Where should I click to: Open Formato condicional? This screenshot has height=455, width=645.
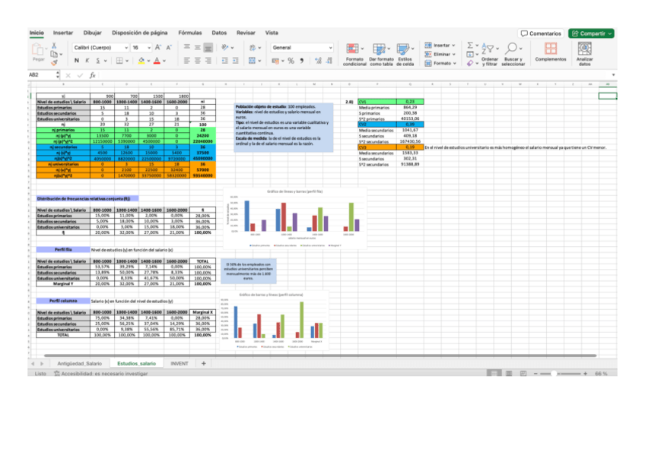(x=354, y=54)
